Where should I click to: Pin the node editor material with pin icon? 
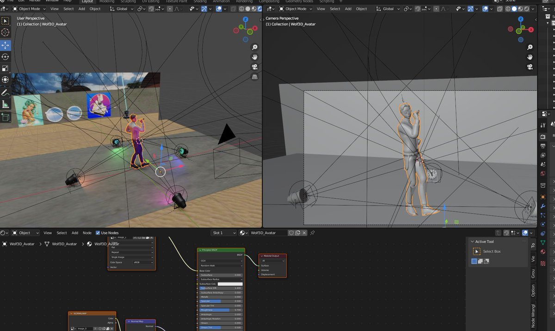(312, 233)
